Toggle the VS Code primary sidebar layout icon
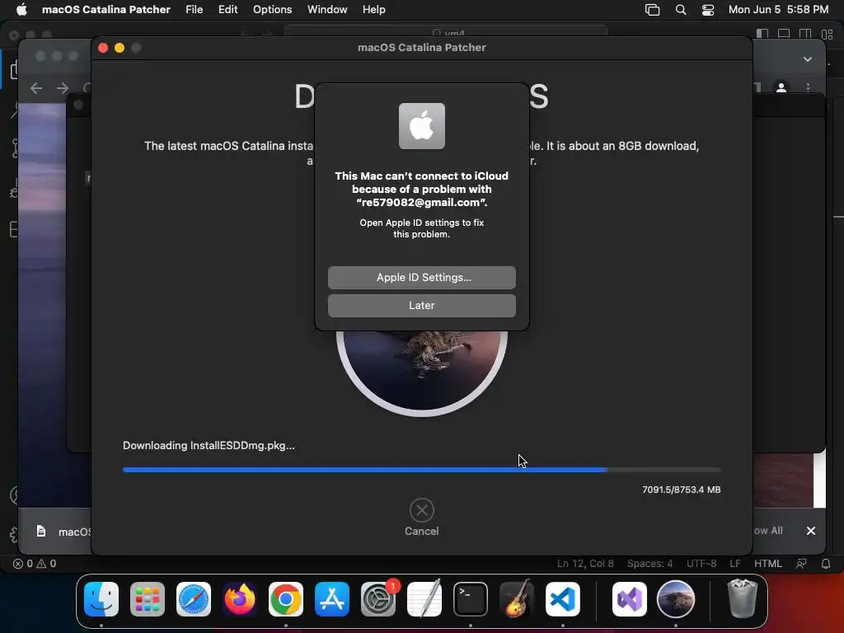 pos(762,33)
